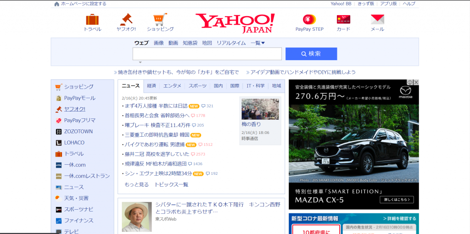The width and height of the screenshot is (470, 234).
Task: Open the Card icon in header
Action: (x=343, y=19)
